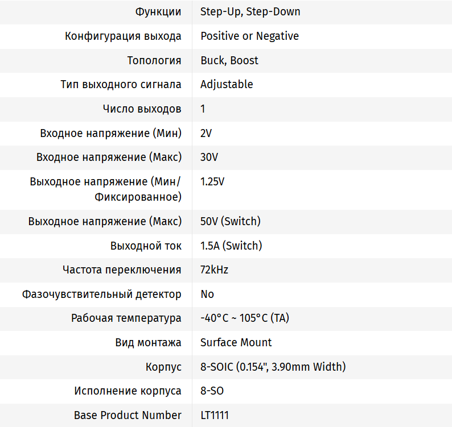Select the "LT1111" base product number

pyautogui.click(x=214, y=415)
